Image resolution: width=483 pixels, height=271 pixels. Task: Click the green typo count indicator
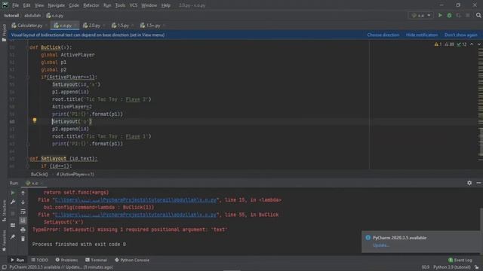pyautogui.click(x=461, y=44)
